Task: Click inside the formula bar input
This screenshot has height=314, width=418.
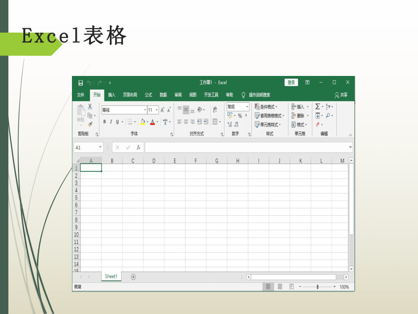Action: click(x=246, y=147)
